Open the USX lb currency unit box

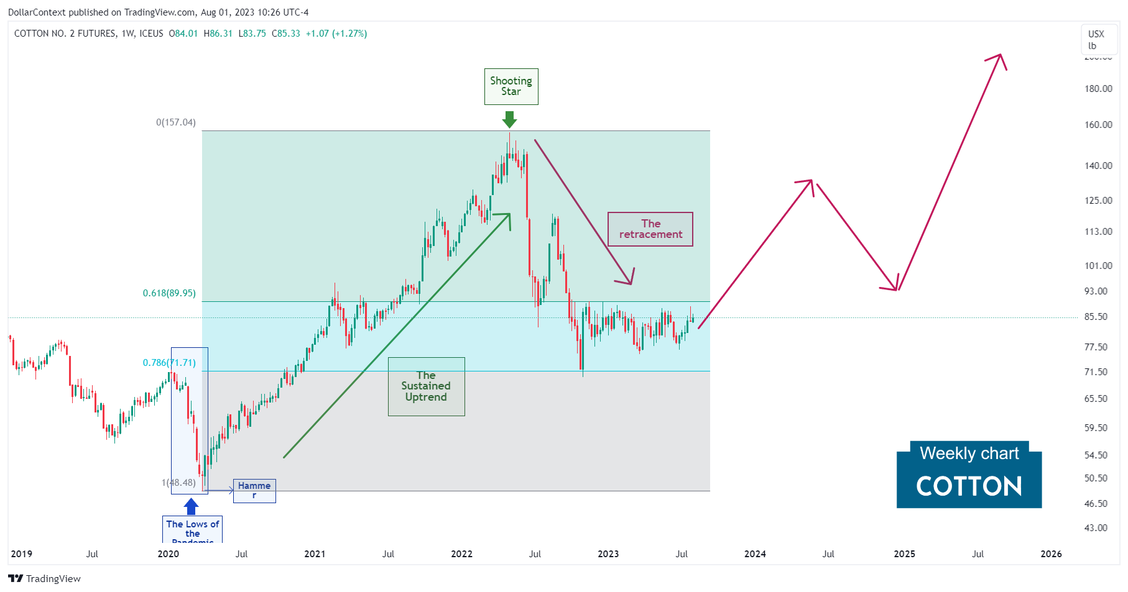(x=1096, y=40)
